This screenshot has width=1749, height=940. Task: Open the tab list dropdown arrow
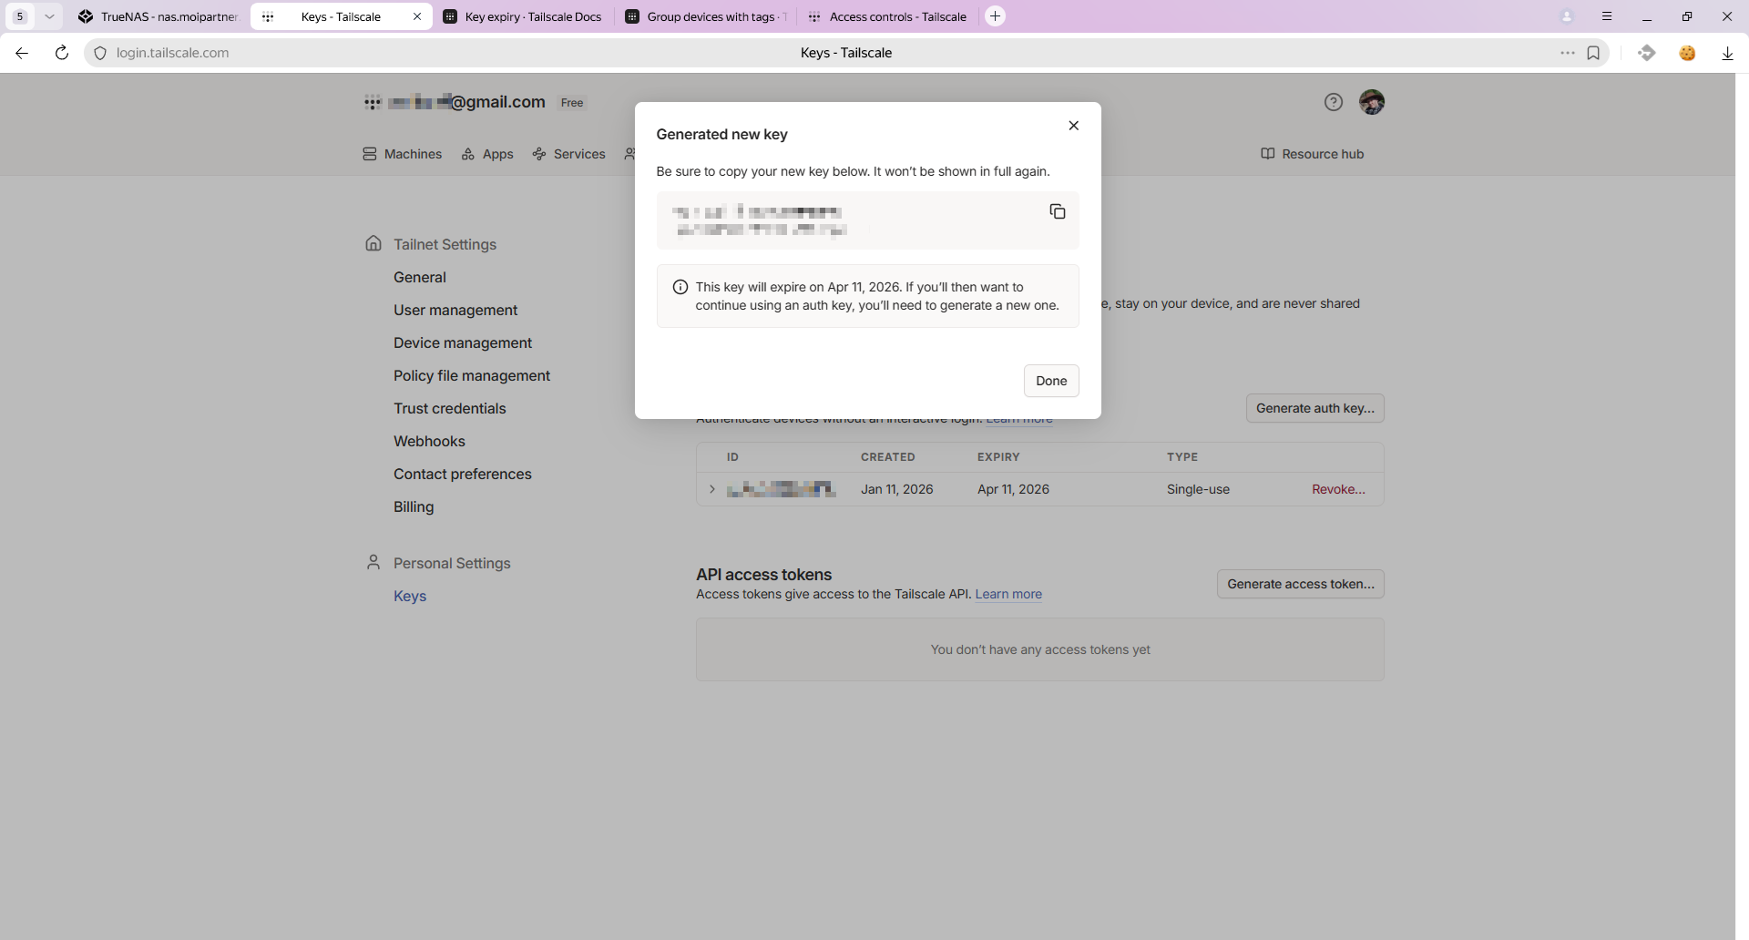49,16
